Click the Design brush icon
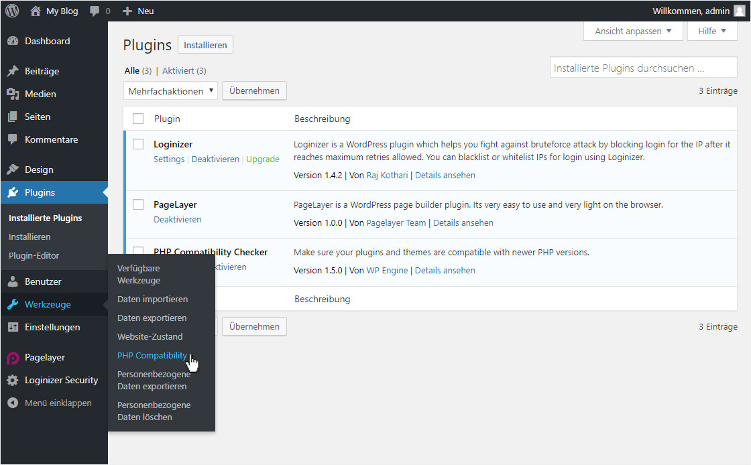The height and width of the screenshot is (465, 751). 13,170
